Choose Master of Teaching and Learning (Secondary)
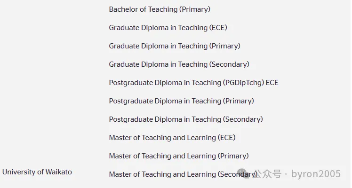This screenshot has width=352, height=188. [x=183, y=174]
